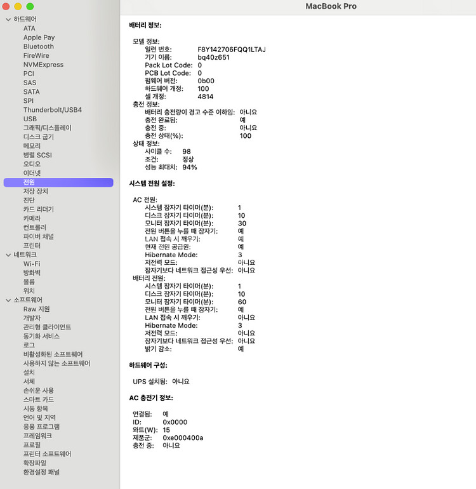This screenshot has height=489, width=476.
Task: Click the yellow minimize window button
Action: 18,6
